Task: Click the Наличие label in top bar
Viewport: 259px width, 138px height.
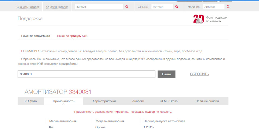Action: point(194,7)
